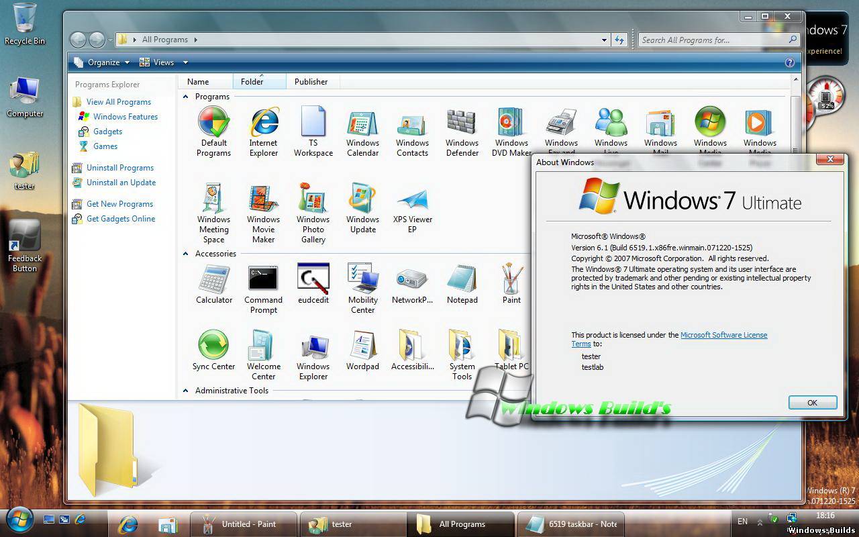Collapse the Programs group
Screen dimensions: 859x537
(x=185, y=97)
